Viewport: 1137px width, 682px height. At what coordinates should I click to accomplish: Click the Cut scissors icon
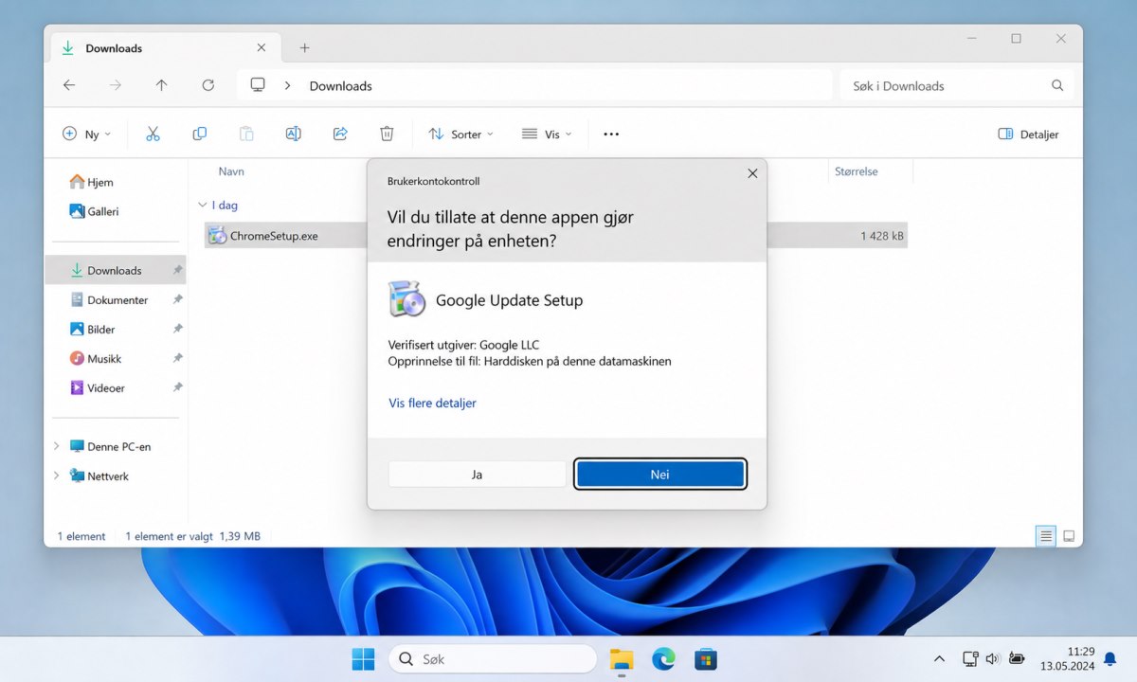pyautogui.click(x=153, y=135)
